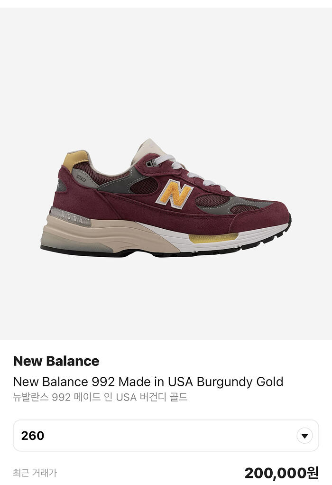Click the yellow N logo on sneaker
This screenshot has height=485, width=332.
coord(175,194)
